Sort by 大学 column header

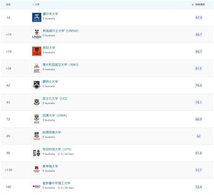(36, 5)
